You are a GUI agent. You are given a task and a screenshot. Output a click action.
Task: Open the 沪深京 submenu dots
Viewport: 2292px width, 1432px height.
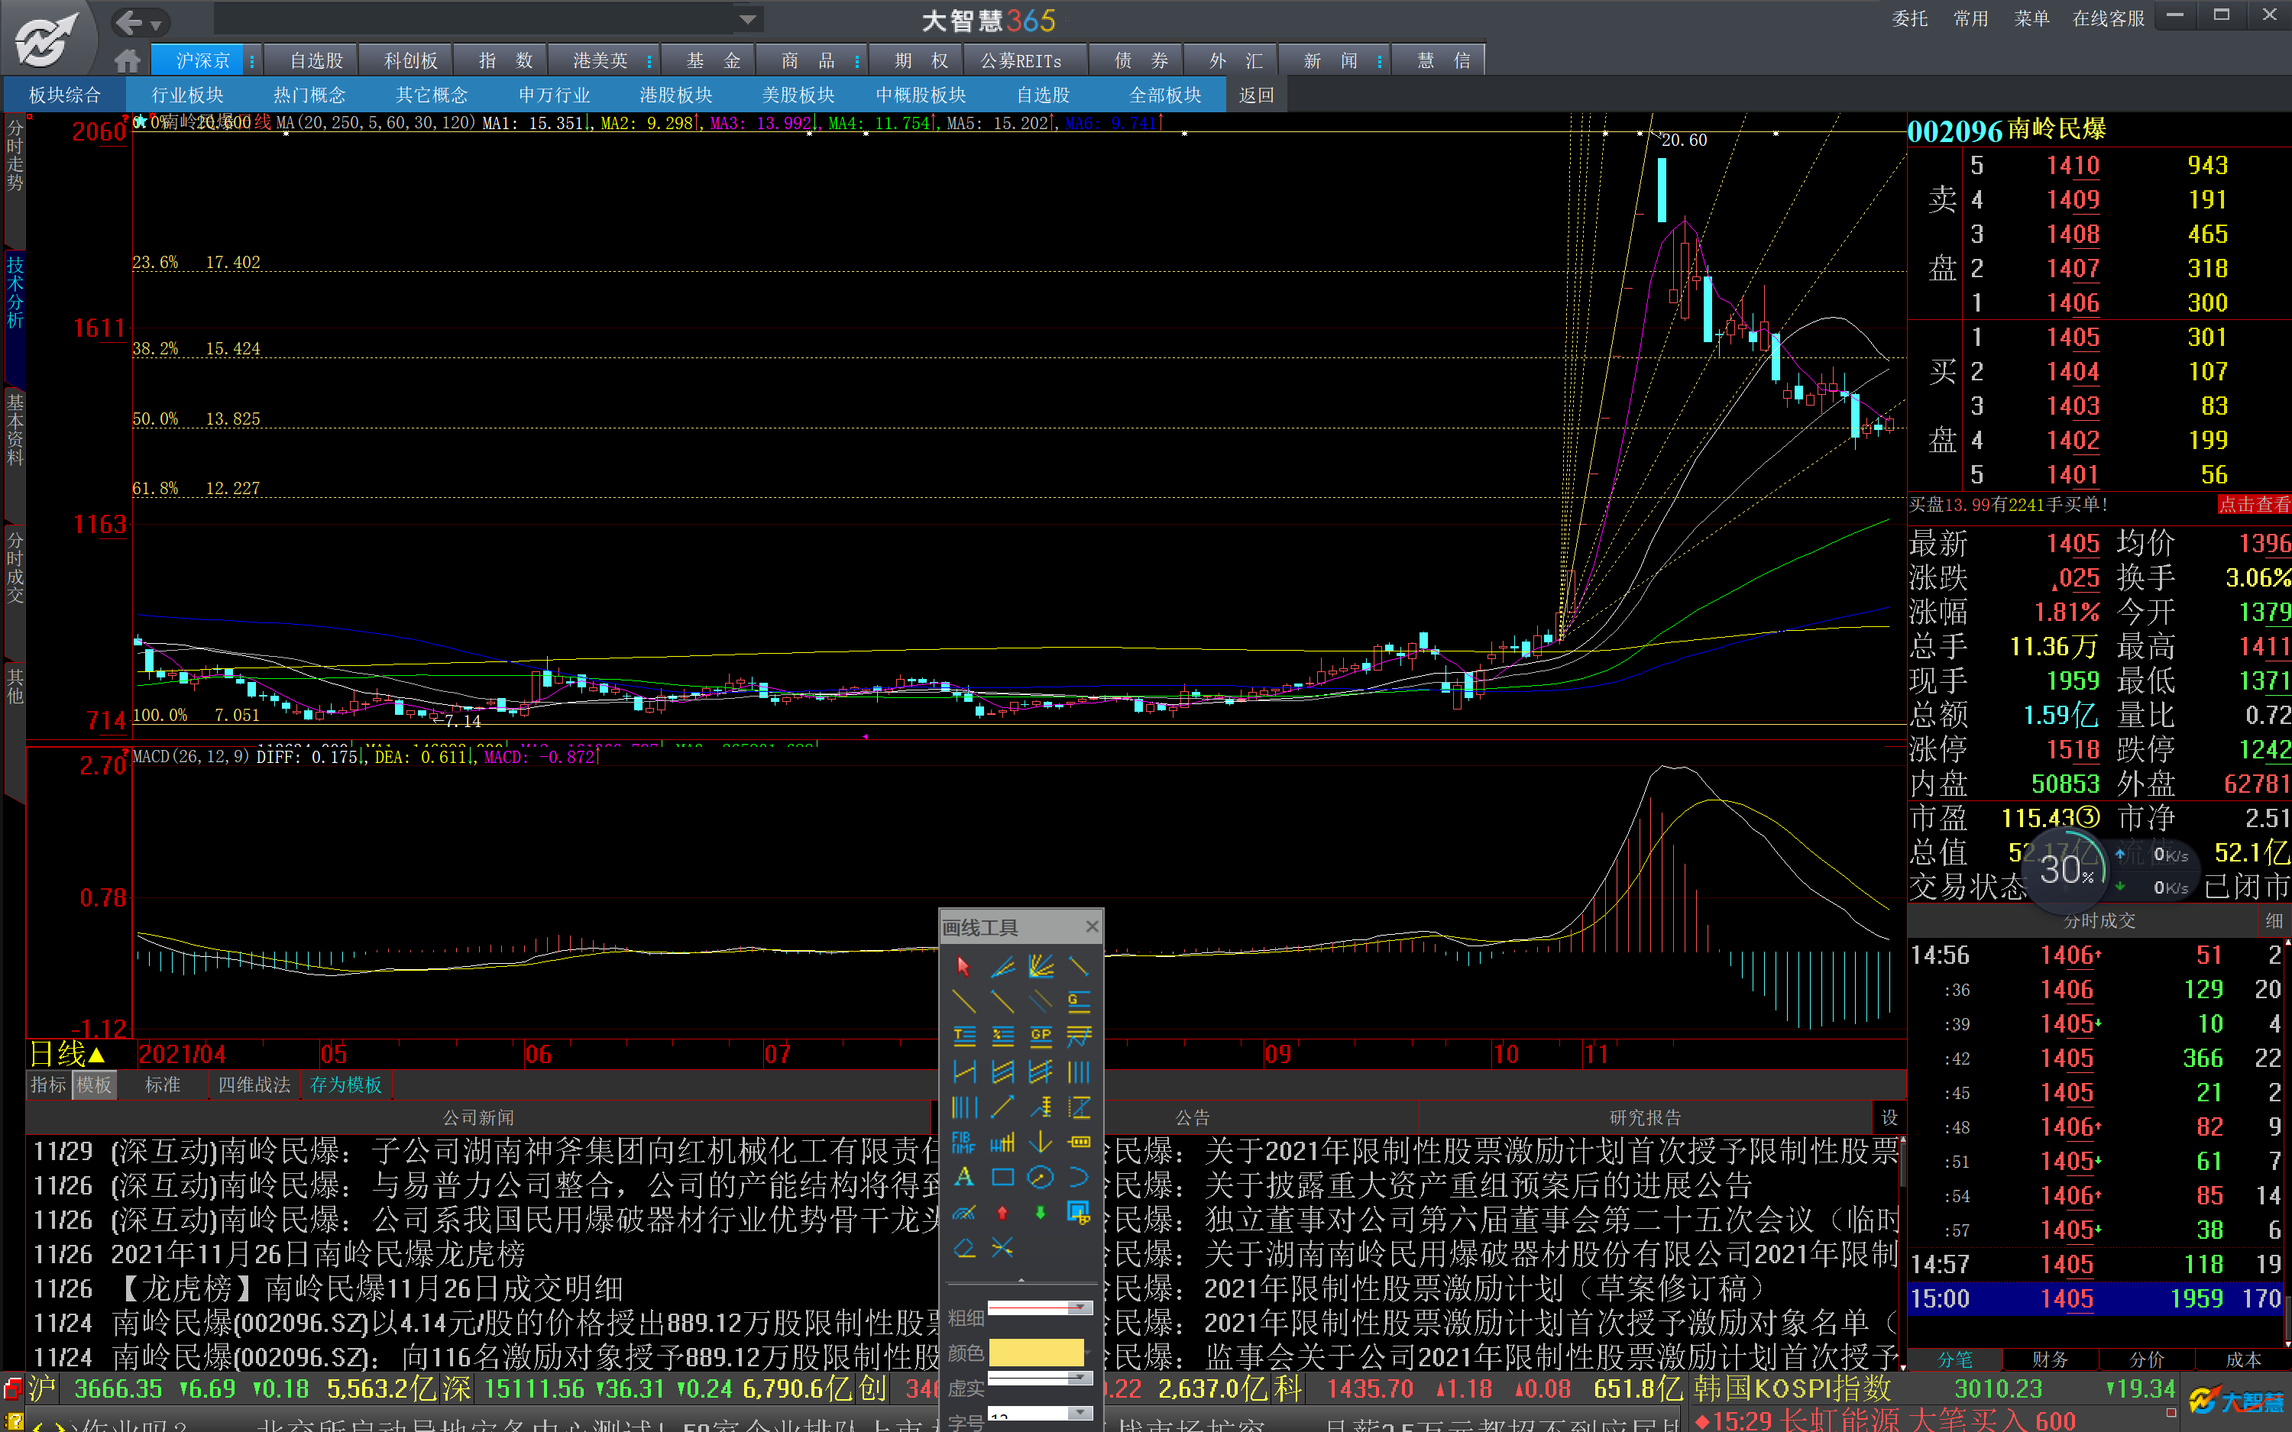tap(251, 60)
